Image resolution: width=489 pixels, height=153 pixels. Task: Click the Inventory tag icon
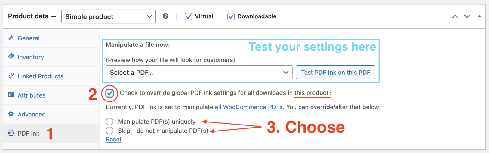pos(11,56)
